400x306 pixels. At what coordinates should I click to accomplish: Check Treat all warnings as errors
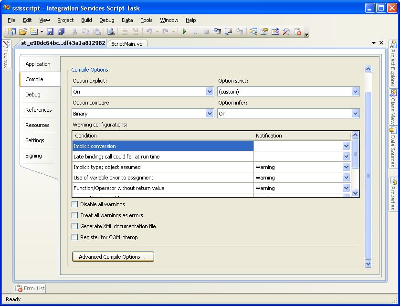tap(74, 215)
